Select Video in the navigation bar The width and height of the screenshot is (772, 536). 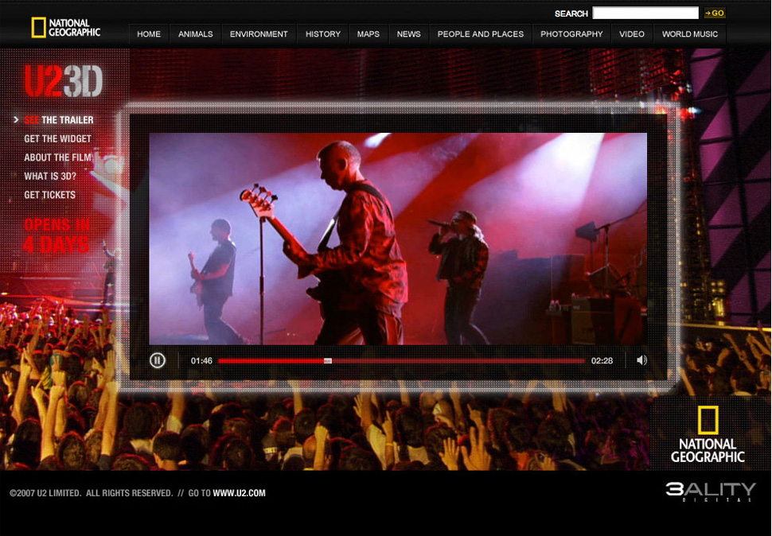(632, 34)
